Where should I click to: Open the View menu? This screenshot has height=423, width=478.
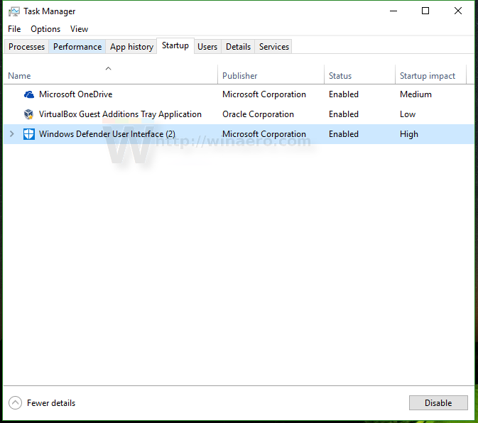[79, 29]
